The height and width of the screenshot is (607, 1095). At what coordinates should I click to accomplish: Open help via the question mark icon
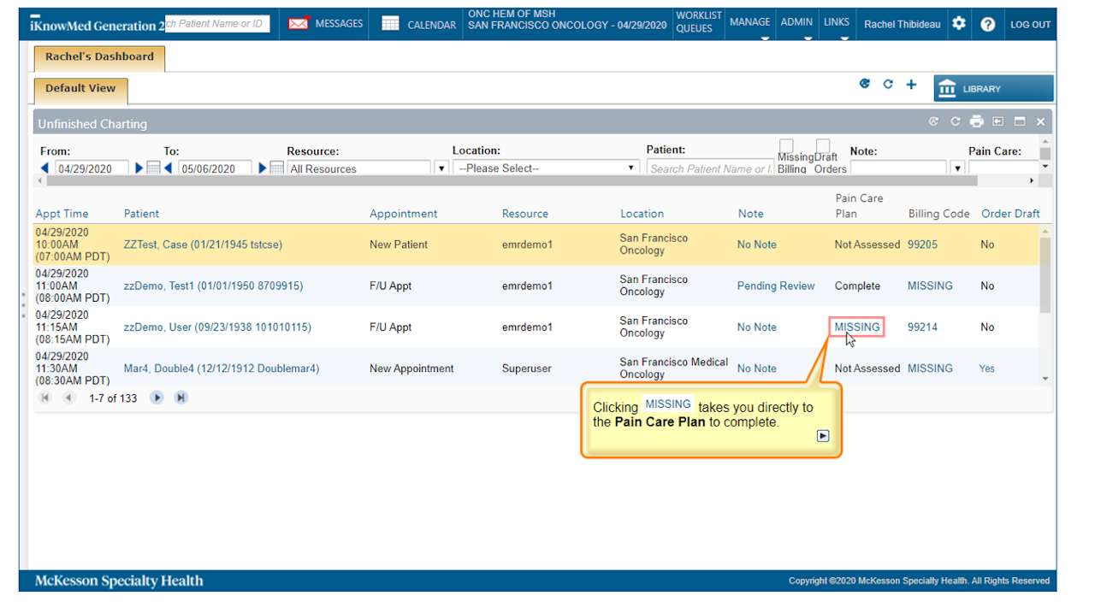[988, 24]
